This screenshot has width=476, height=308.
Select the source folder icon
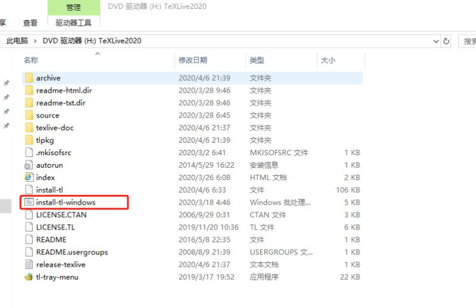(29, 115)
